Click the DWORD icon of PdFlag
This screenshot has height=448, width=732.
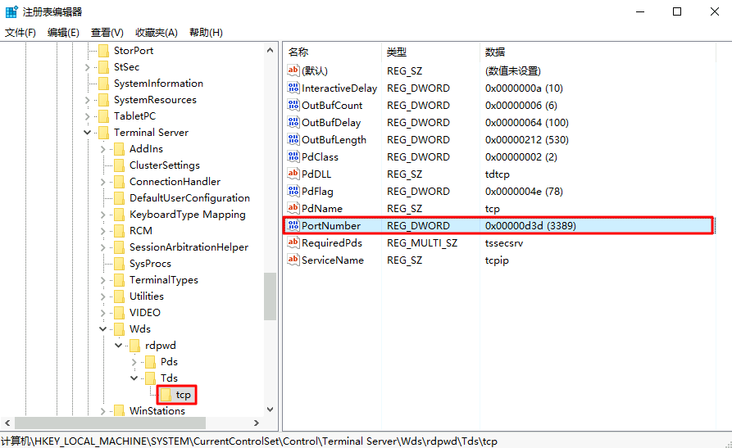(x=293, y=192)
